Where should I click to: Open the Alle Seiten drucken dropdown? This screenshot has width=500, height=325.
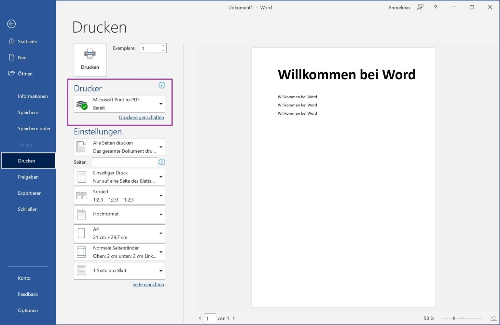pyautogui.click(x=119, y=147)
